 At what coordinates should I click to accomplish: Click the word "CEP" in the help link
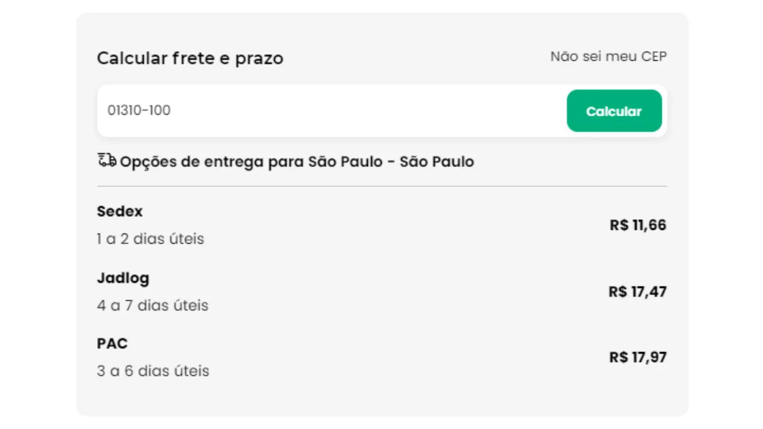pos(654,57)
